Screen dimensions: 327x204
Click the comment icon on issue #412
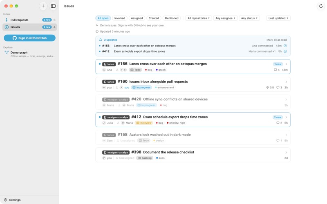pyautogui.click(x=278, y=123)
